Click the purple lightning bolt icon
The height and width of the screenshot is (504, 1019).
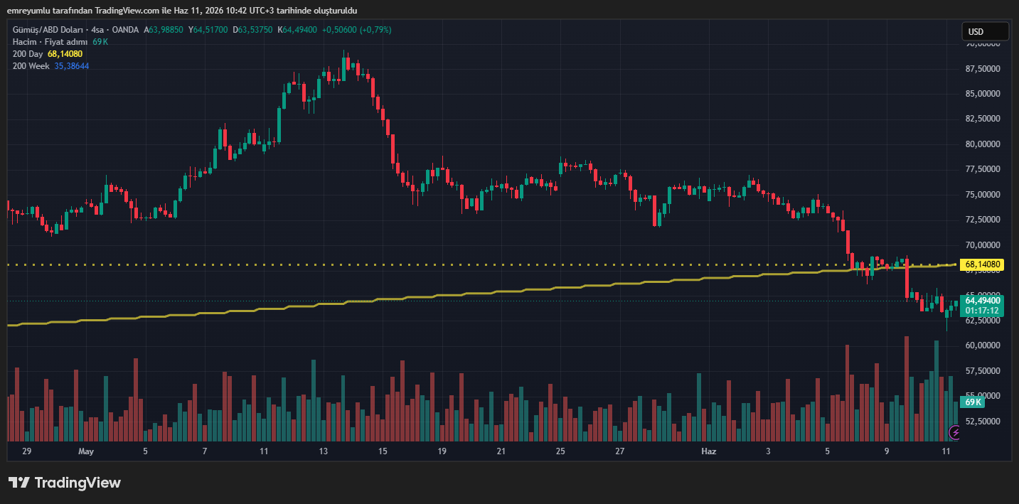[956, 431]
